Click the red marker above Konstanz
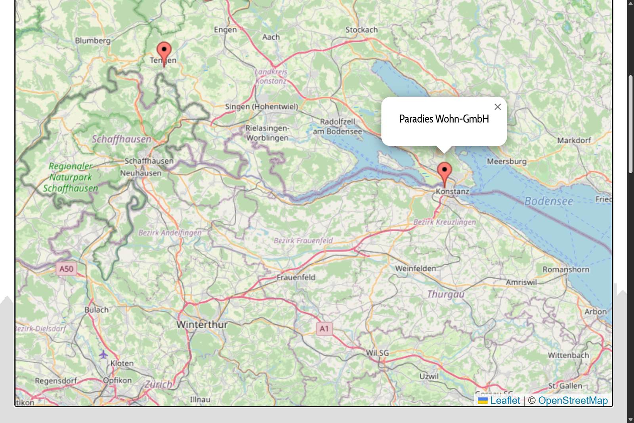 coord(444,172)
